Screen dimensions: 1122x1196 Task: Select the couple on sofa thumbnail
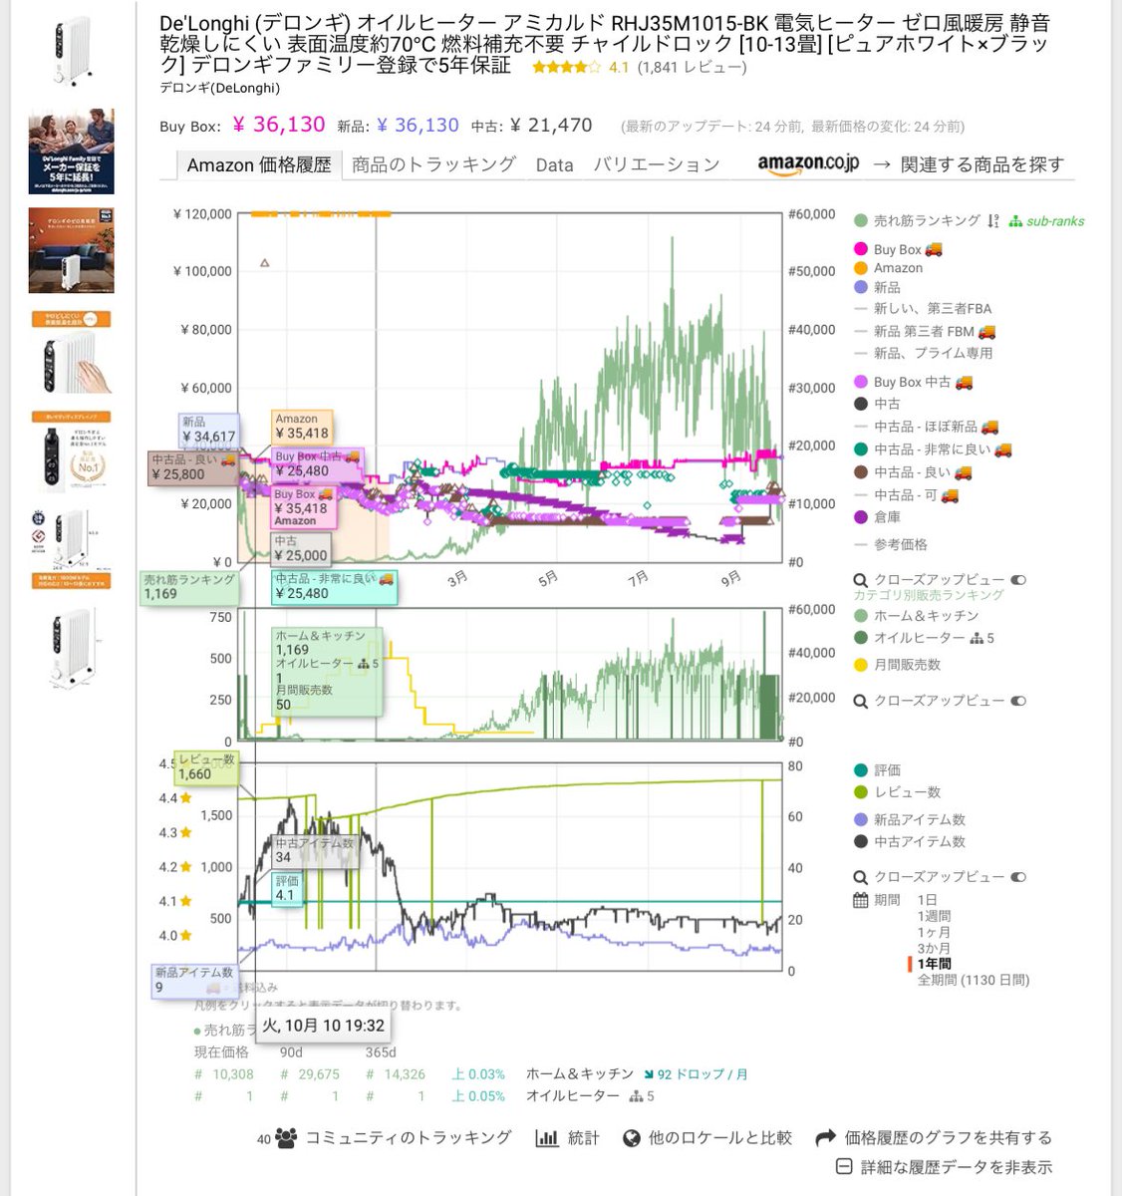[x=71, y=151]
